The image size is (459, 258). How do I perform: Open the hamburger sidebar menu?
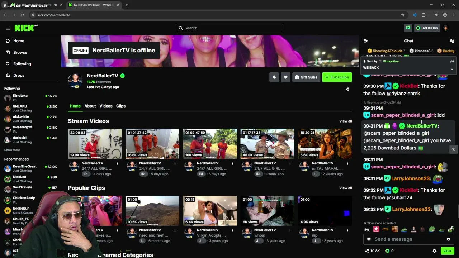pyautogui.click(x=8, y=28)
